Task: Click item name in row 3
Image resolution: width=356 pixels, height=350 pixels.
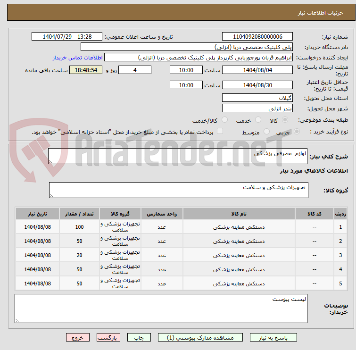Action: 239,255
